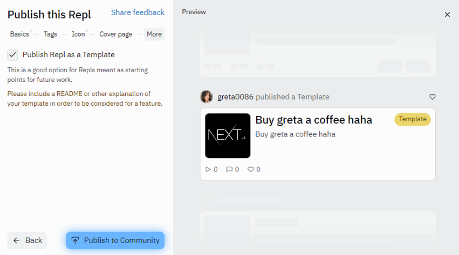Uncheck Publish Repl as a Template
The width and height of the screenshot is (459, 255).
[13, 54]
